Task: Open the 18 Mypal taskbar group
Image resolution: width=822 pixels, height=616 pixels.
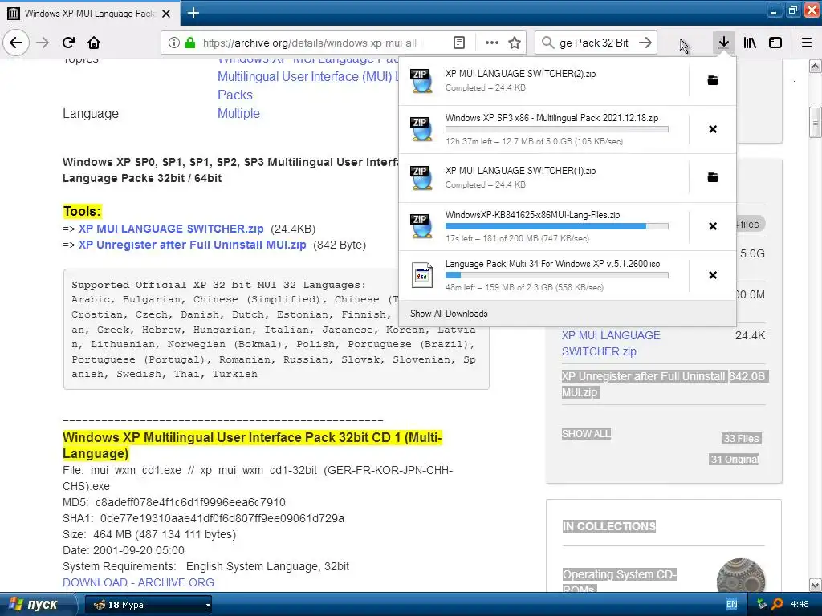Action: pyautogui.click(x=149, y=605)
